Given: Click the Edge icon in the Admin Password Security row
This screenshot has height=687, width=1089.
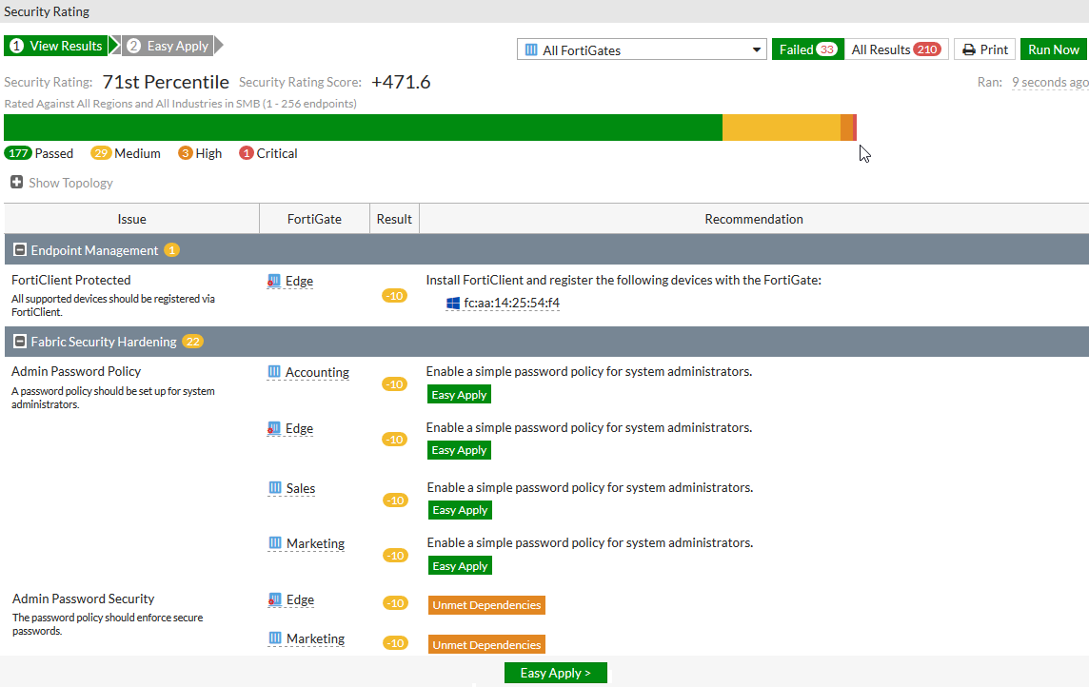Looking at the screenshot, I should coord(275,599).
